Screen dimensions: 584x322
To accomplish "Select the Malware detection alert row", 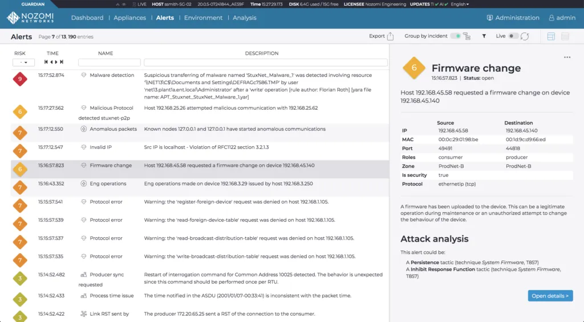I will point(200,86).
